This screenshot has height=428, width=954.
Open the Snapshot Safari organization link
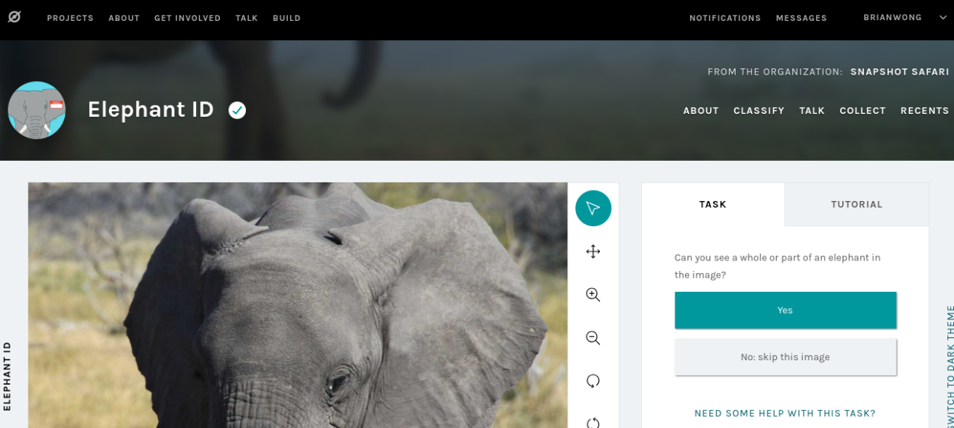(x=900, y=72)
